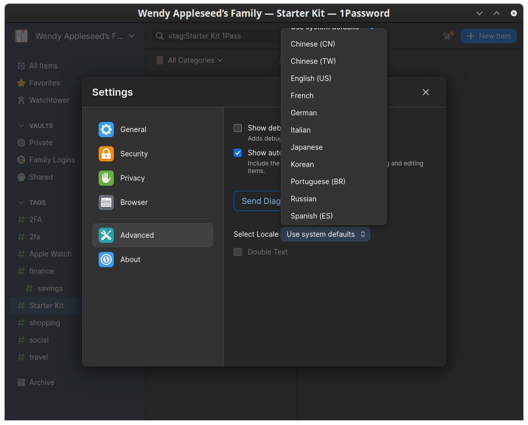
Task: Select the Security padlock icon
Action: tap(106, 154)
